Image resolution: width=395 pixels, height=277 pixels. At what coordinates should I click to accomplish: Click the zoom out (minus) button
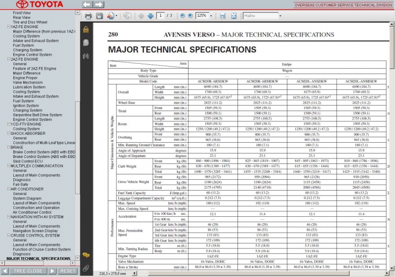(x=182, y=16)
